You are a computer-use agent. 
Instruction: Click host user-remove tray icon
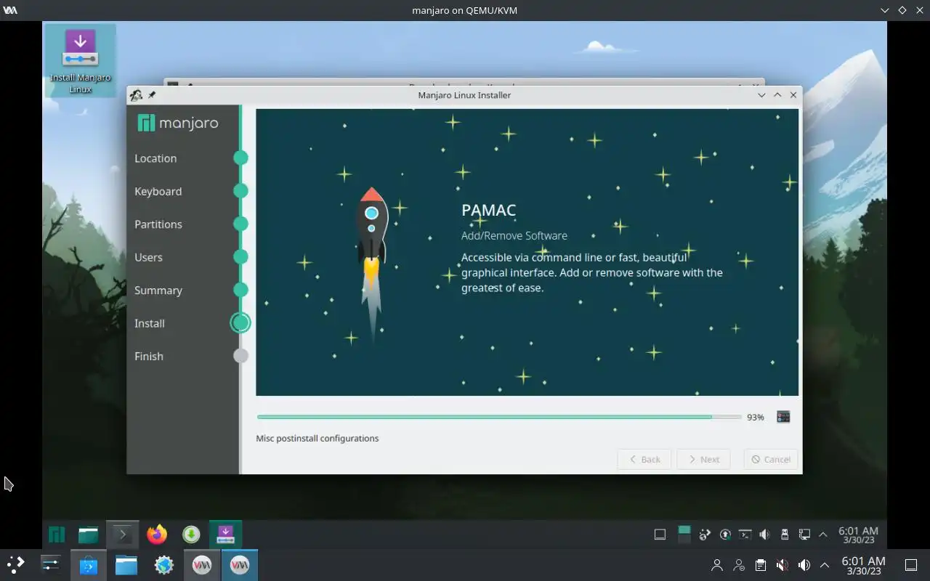click(x=739, y=565)
